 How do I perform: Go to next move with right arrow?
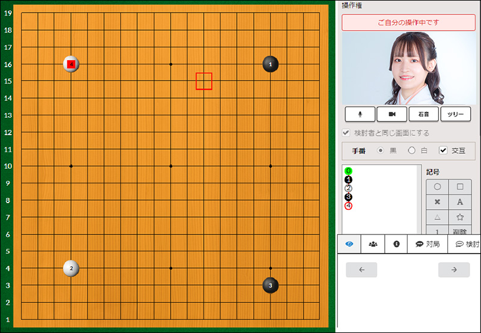point(454,270)
